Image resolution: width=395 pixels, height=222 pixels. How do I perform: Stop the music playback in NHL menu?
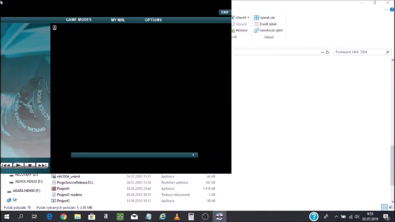coord(30,165)
